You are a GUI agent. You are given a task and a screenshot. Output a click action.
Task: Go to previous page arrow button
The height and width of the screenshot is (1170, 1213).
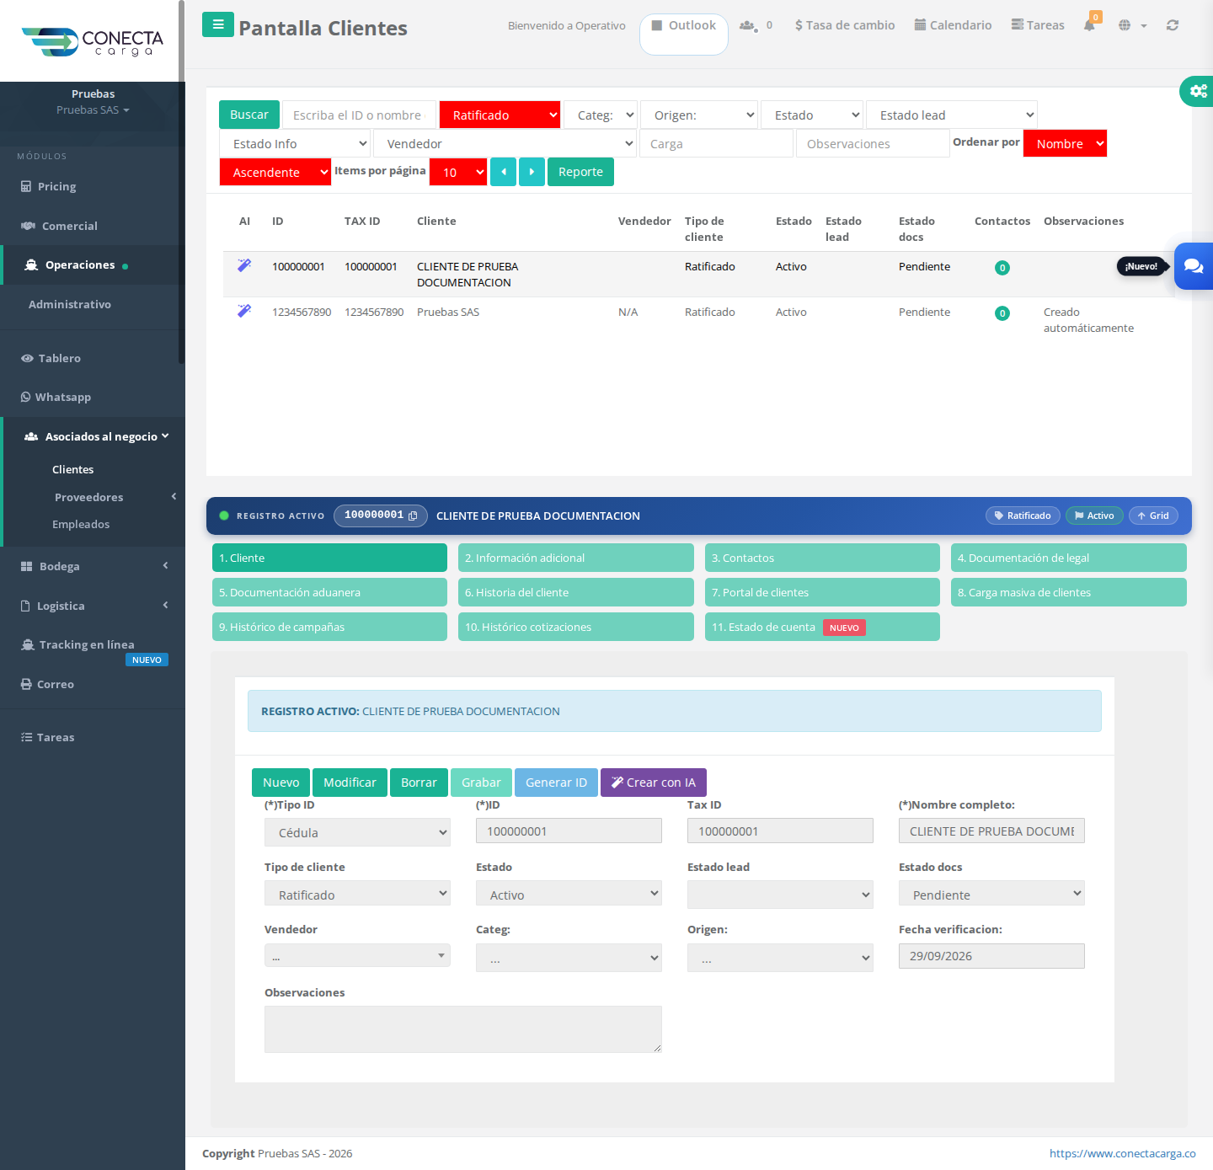point(503,172)
